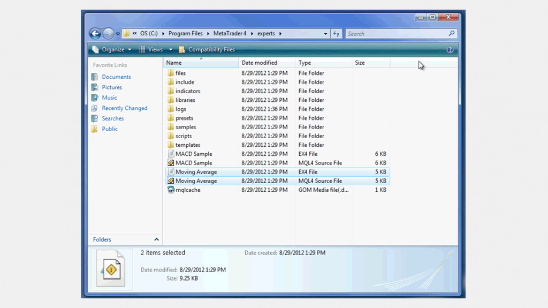Screen dimensions: 548x308
Task: Go to Program Files in the breadcrumb path
Action: point(185,34)
